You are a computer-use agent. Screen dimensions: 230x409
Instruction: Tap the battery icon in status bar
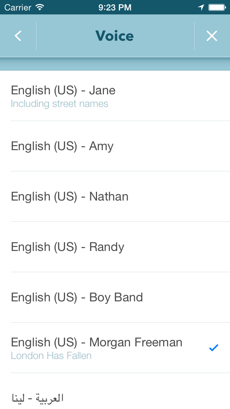[x=217, y=7]
